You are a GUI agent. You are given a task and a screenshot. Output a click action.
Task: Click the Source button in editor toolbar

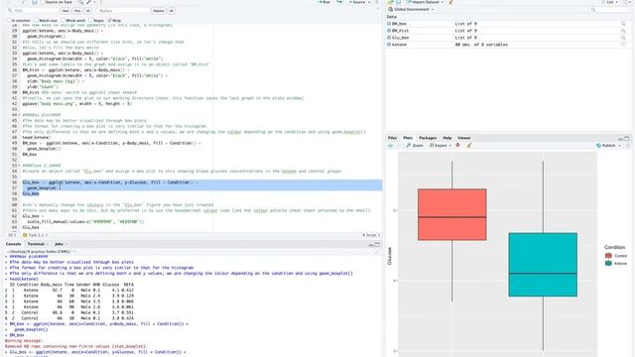(x=357, y=2)
